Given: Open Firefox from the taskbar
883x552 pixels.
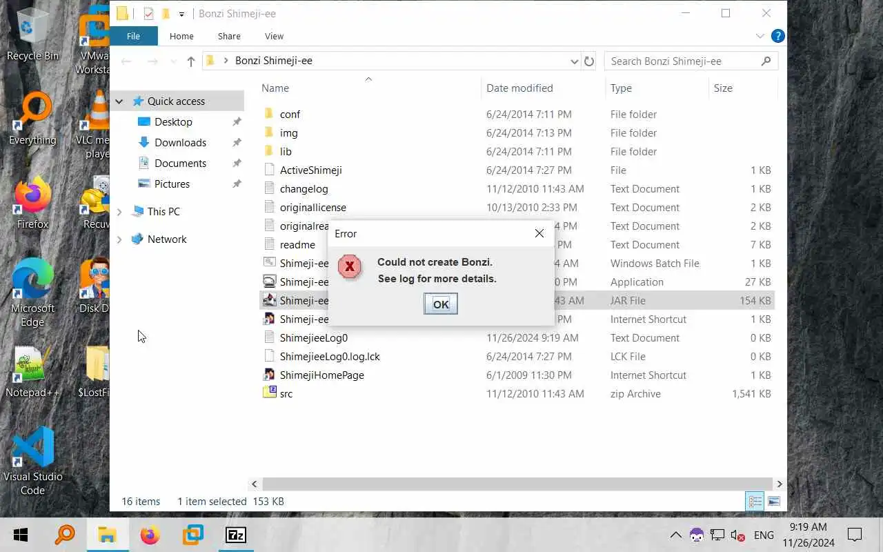Looking at the screenshot, I should 150,535.
